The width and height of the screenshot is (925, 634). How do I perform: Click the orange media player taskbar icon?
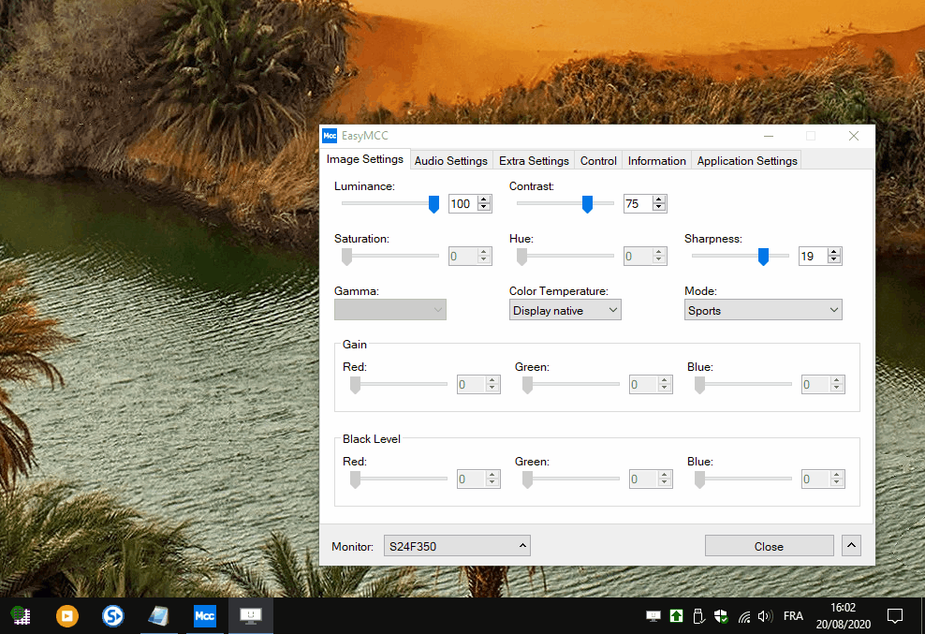pyautogui.click(x=67, y=615)
